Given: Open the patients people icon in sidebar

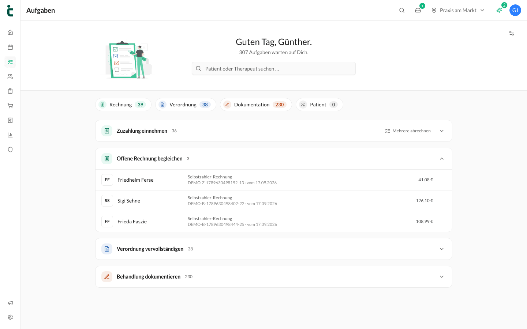Looking at the screenshot, I should (10, 76).
